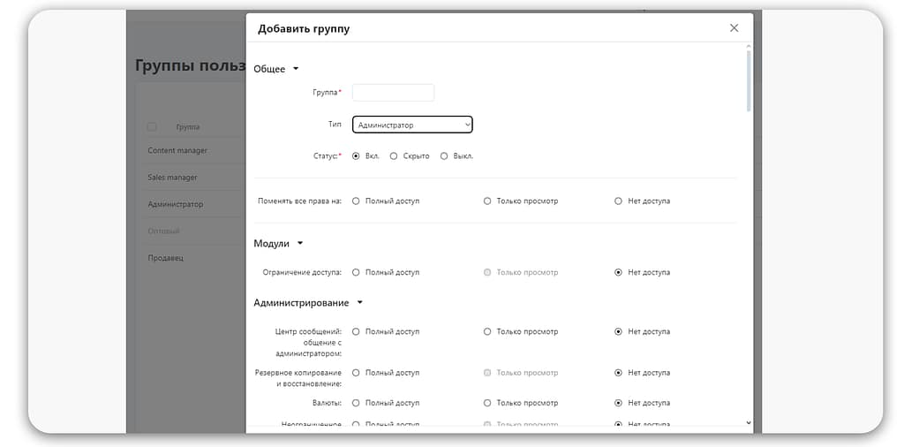
Task: Close the Добавить группу dialog
Action: 734,28
